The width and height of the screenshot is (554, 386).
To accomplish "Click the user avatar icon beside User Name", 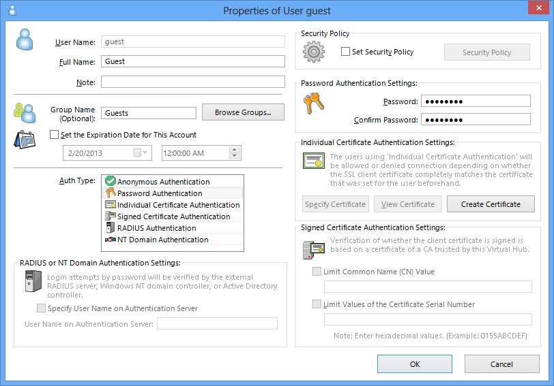I will point(25,40).
